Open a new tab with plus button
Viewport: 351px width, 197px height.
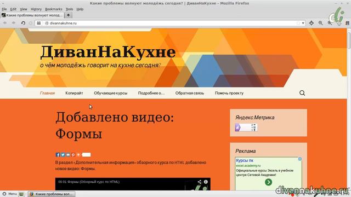(x=68, y=15)
